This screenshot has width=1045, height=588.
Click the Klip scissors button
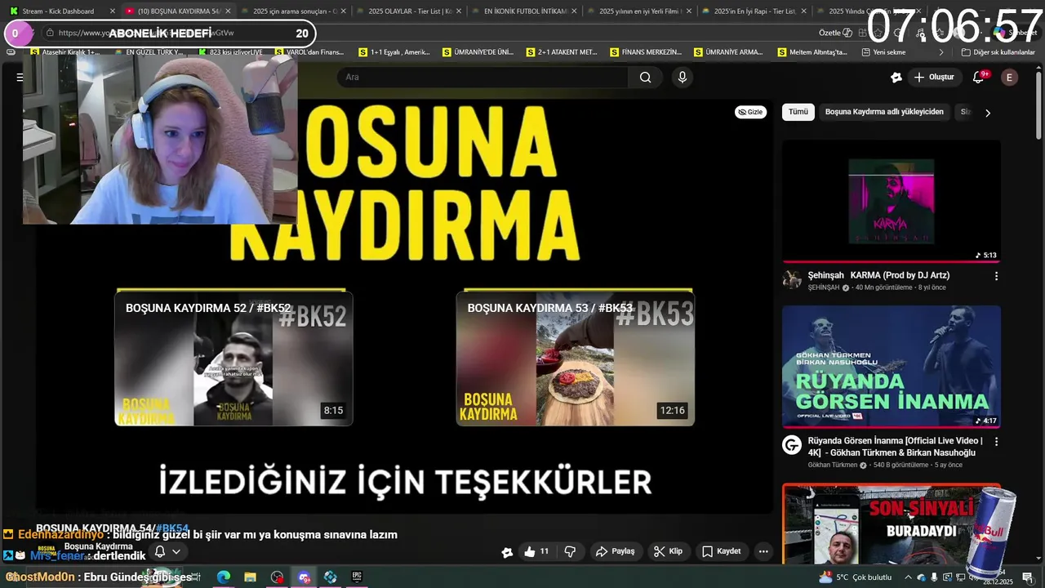[668, 551]
